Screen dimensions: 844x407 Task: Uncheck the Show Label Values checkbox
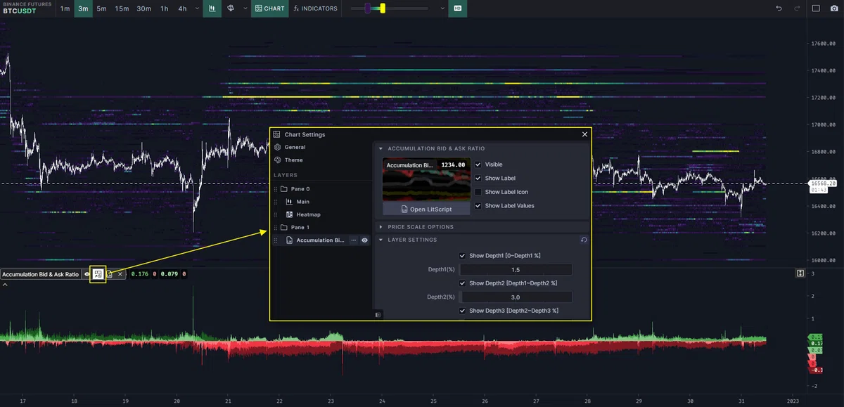point(478,206)
